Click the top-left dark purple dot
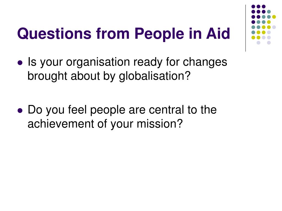 pyautogui.click(x=253, y=7)
